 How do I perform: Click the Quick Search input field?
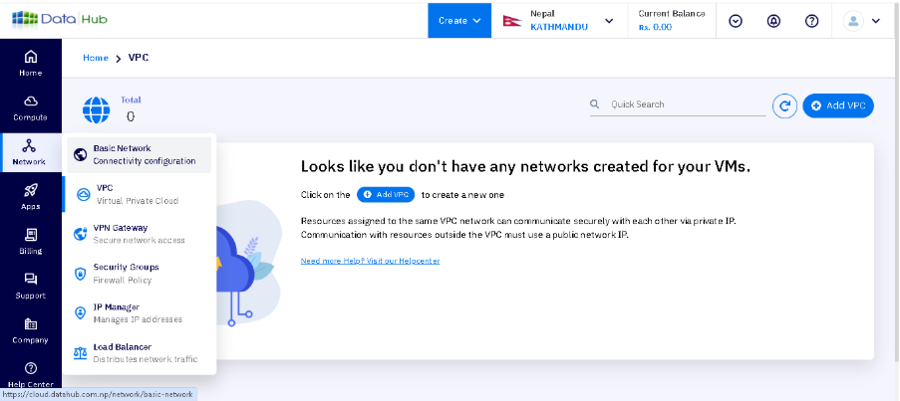pos(683,104)
